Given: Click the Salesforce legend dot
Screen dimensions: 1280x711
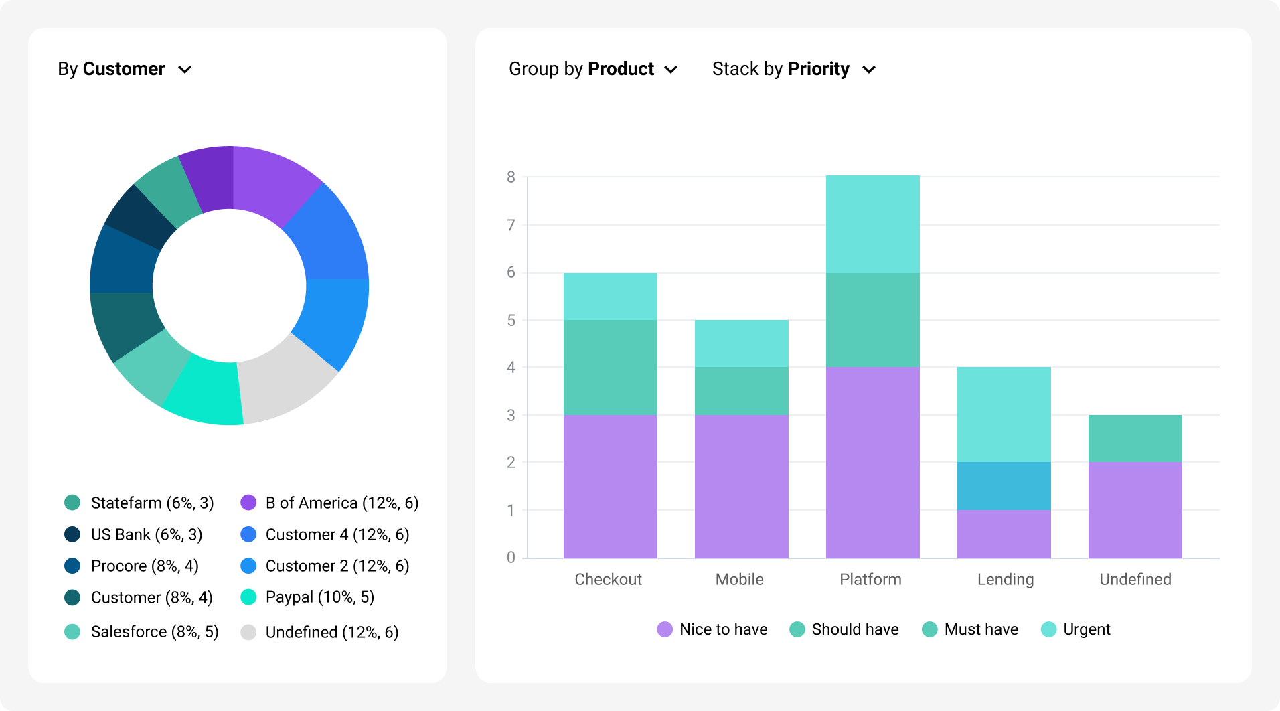Looking at the screenshot, I should [72, 632].
